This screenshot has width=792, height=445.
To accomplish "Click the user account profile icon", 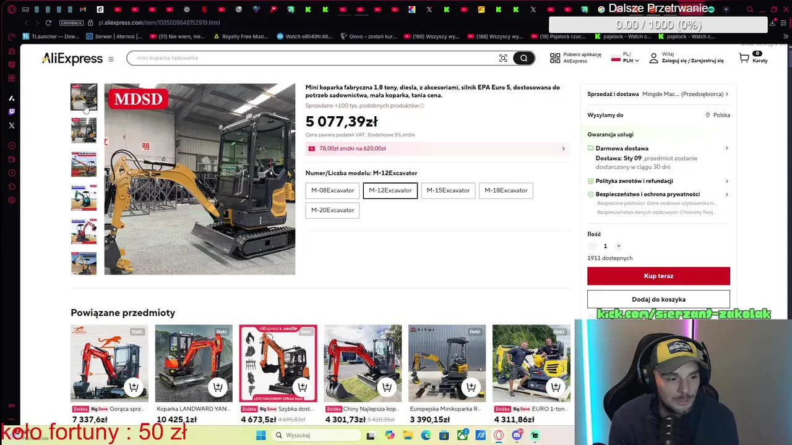I will tap(653, 58).
